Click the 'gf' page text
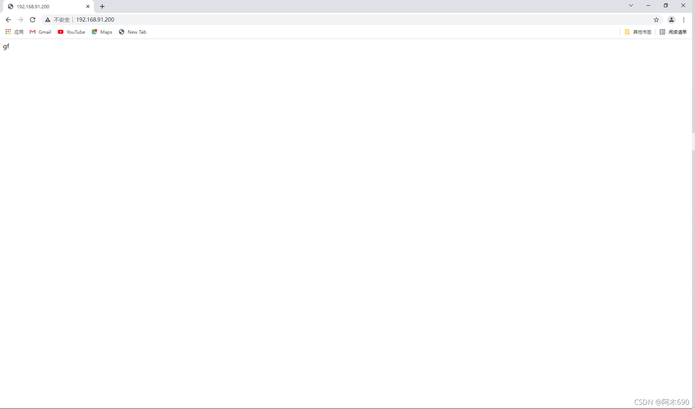 click(x=6, y=47)
